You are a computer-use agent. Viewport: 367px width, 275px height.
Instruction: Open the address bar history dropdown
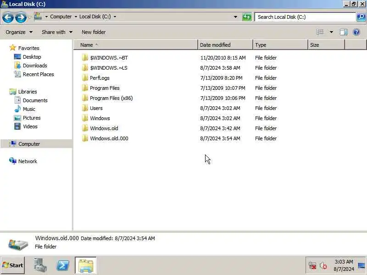click(235, 17)
